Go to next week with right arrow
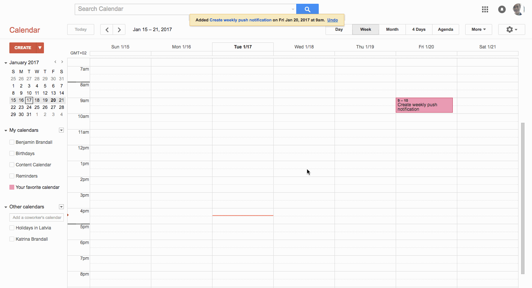 point(119,30)
